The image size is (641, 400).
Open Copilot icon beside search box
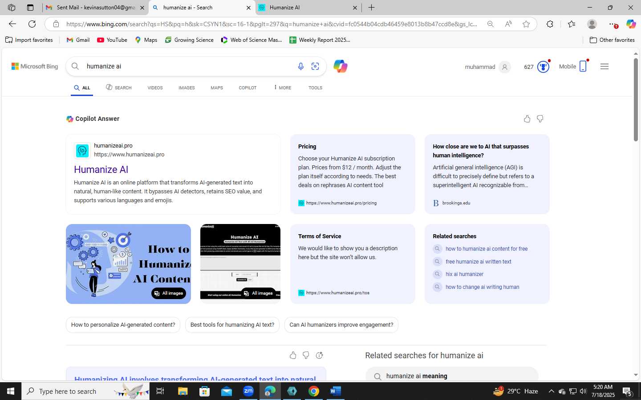click(341, 66)
